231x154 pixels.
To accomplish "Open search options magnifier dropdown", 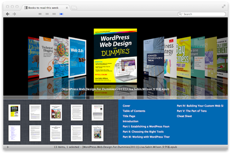I will [x=180, y=14].
